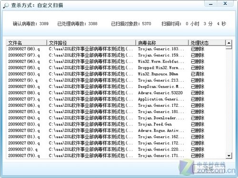Select row 20090827 (93).q
Image resolution: width=238 pixels, height=178 pixels.
116,74
